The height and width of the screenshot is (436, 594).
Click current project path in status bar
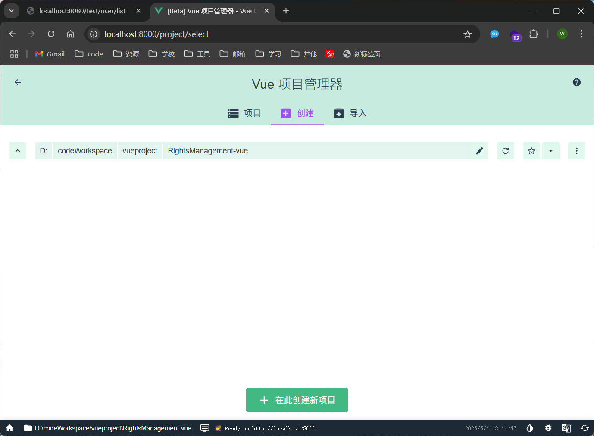(x=108, y=428)
